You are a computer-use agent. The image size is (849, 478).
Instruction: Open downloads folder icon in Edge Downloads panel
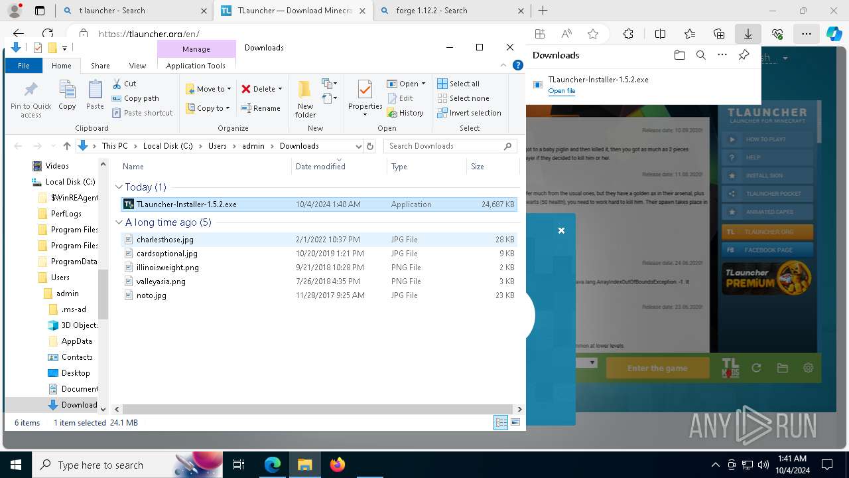point(679,56)
